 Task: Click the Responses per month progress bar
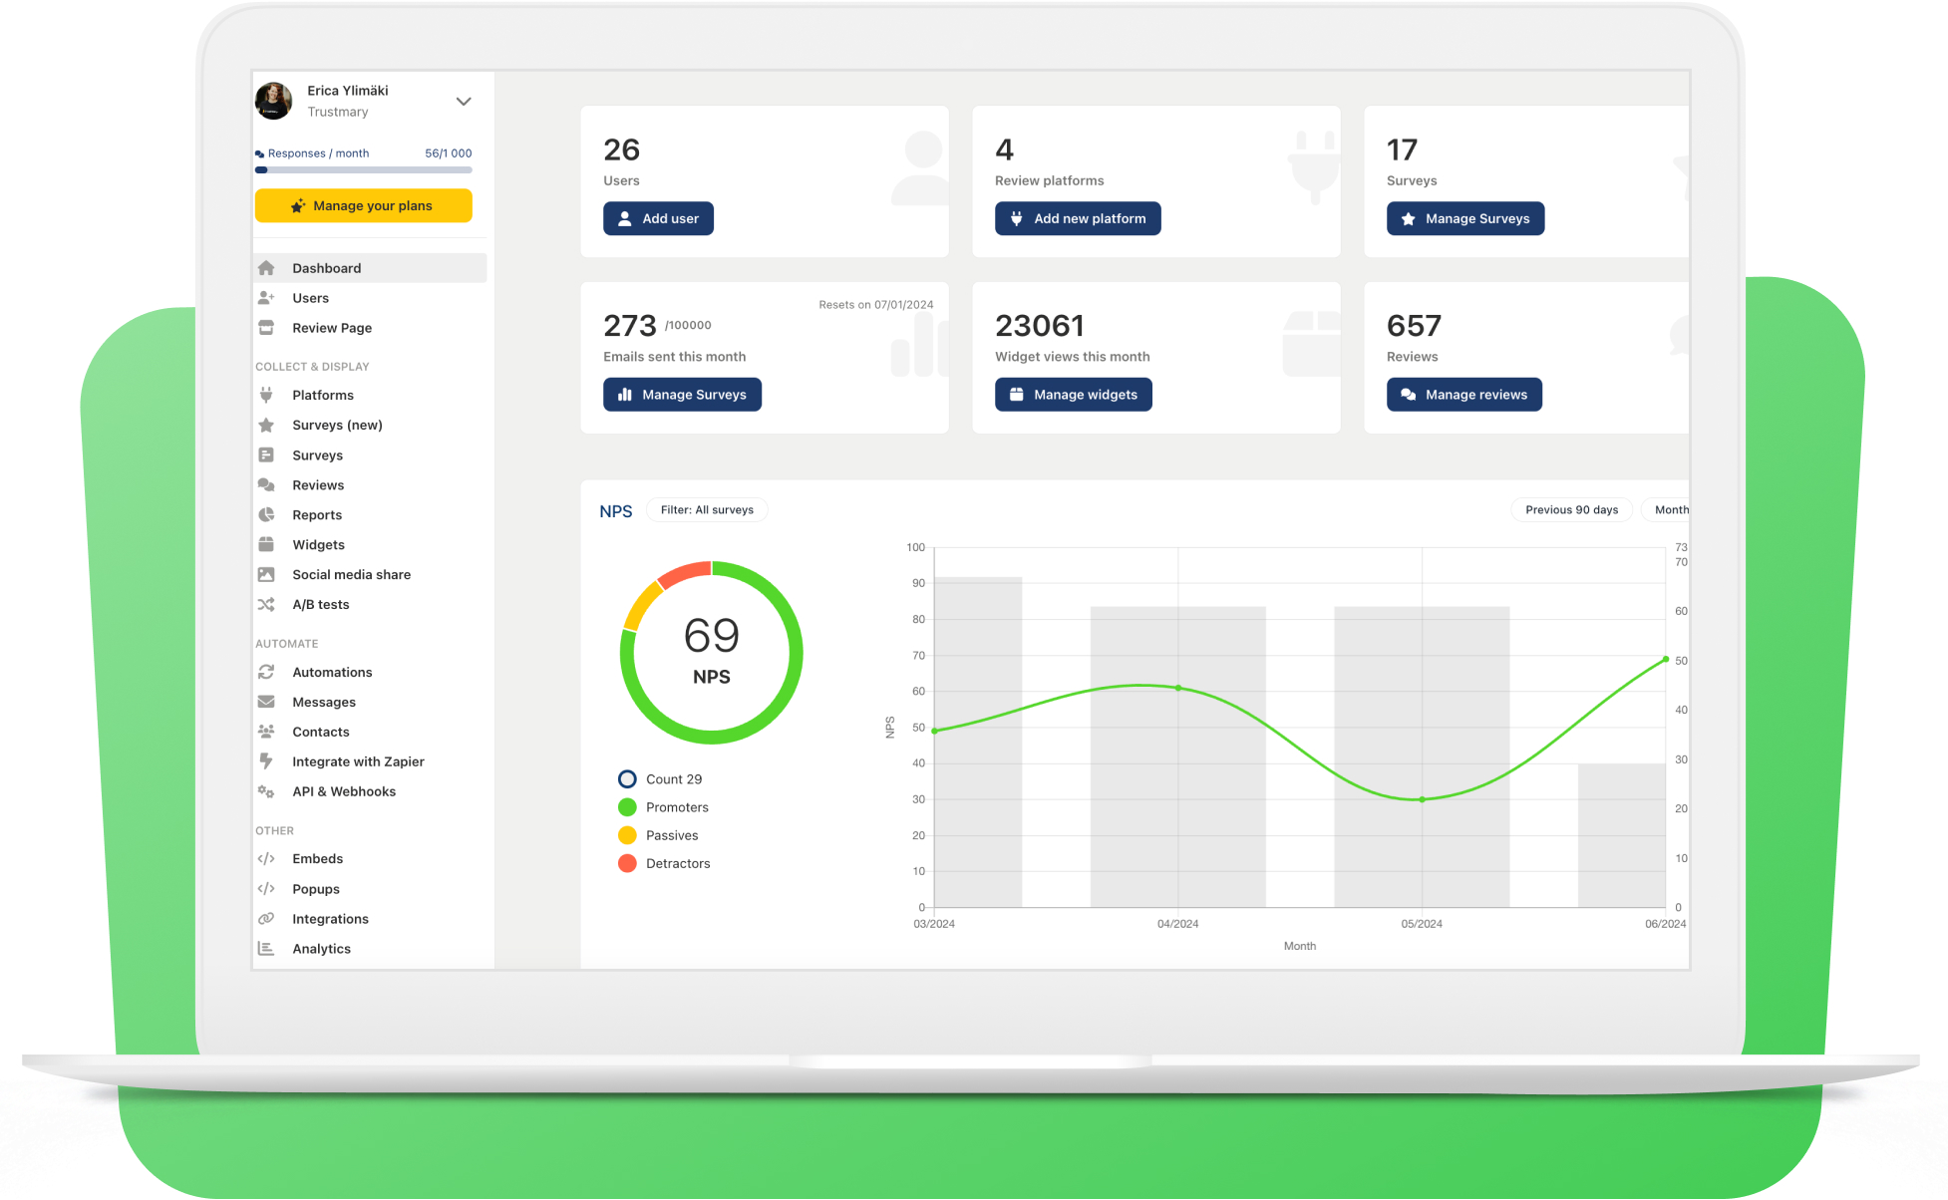click(x=363, y=169)
